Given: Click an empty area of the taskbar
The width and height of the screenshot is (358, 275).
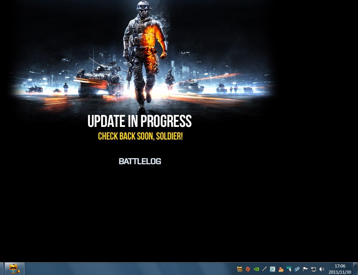Looking at the screenshot, I should point(130,269).
